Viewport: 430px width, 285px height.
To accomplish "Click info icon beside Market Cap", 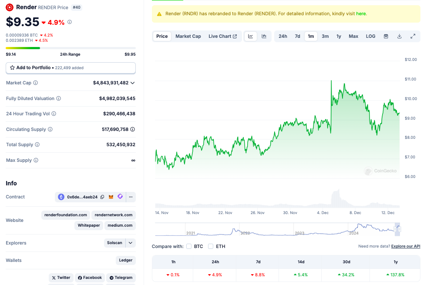I will coord(36,83).
